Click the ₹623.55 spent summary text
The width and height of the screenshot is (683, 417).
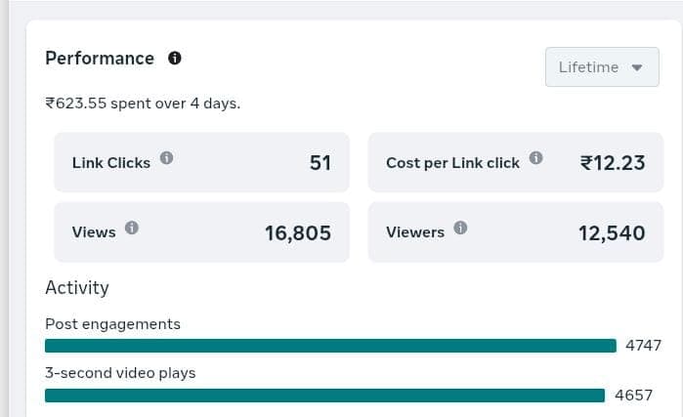pyautogui.click(x=143, y=103)
